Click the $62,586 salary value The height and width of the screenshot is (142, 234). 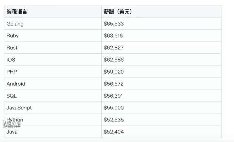(114, 60)
